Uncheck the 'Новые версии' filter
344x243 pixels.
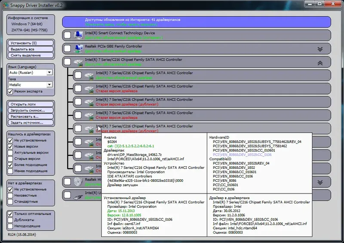pyautogui.click(x=10, y=146)
